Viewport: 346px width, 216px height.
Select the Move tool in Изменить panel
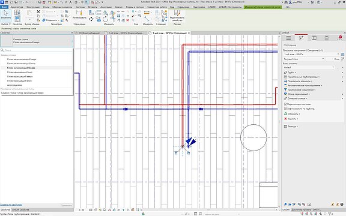point(91,19)
